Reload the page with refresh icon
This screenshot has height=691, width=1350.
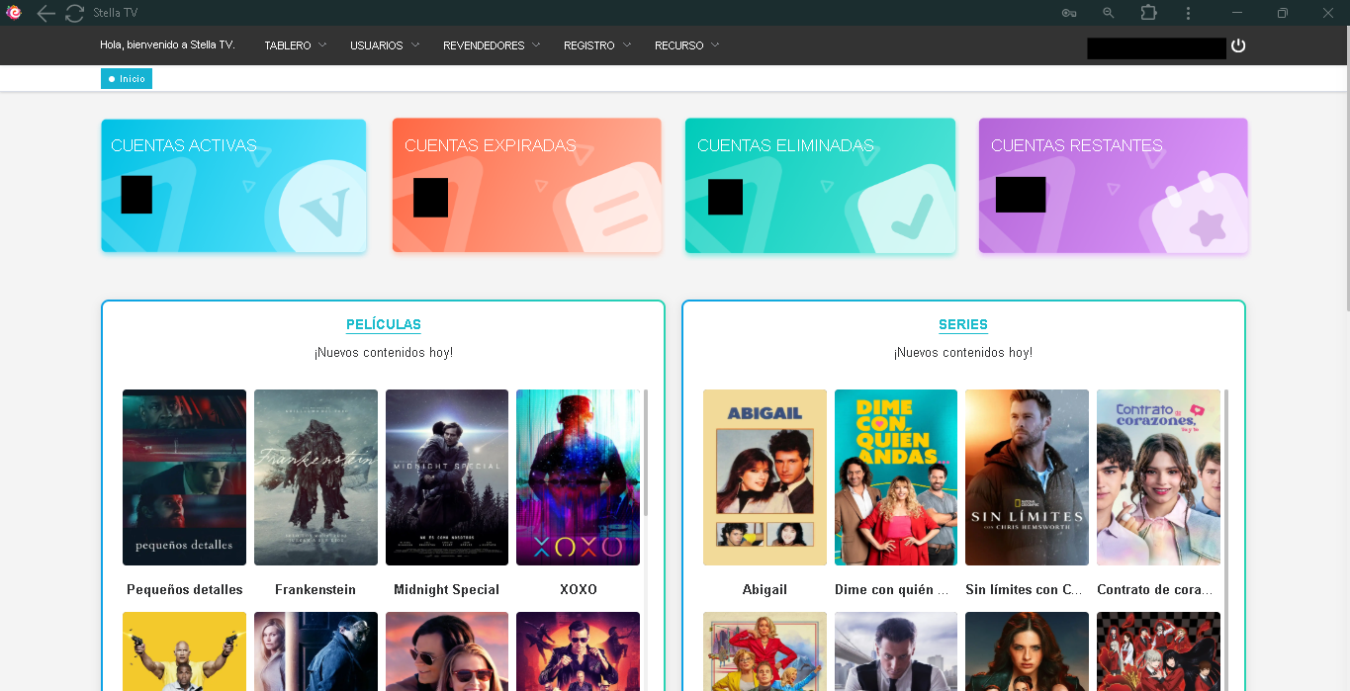pos(74,13)
